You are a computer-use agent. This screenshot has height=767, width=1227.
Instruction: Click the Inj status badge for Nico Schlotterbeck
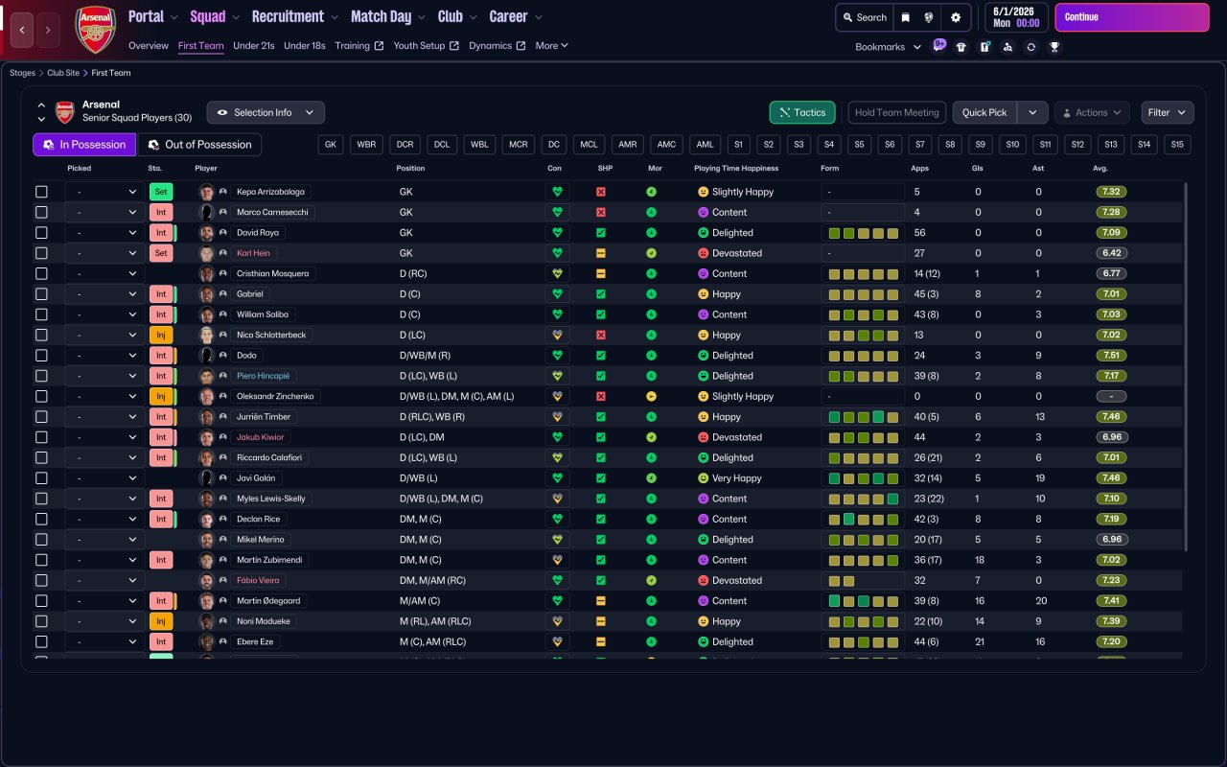[161, 335]
